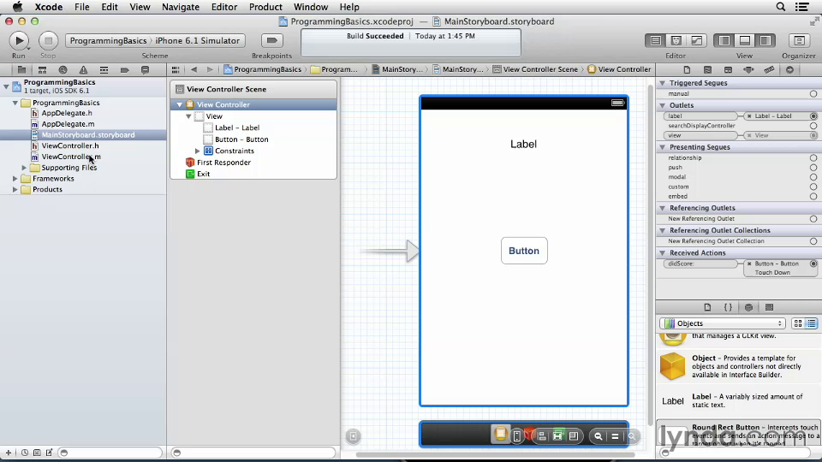Open the Editor menu
Viewport: 822px width, 462px height.
223,7
